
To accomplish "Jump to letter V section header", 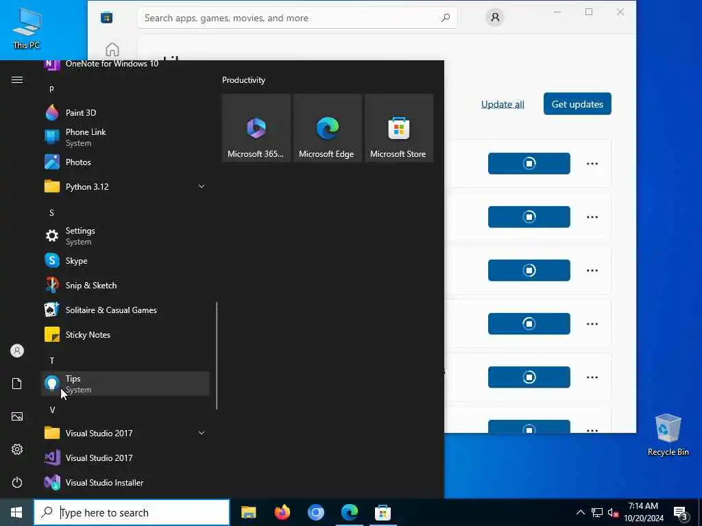I will pos(52,410).
